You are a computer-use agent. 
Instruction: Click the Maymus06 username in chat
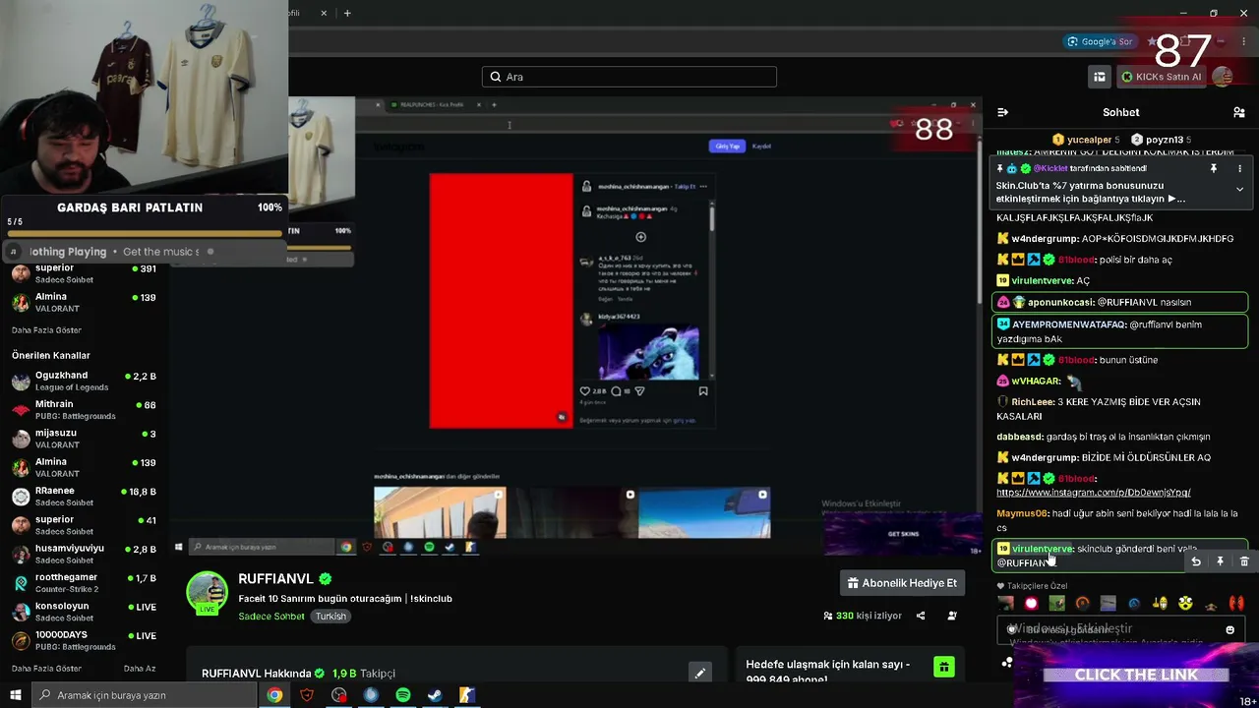pyautogui.click(x=1022, y=513)
